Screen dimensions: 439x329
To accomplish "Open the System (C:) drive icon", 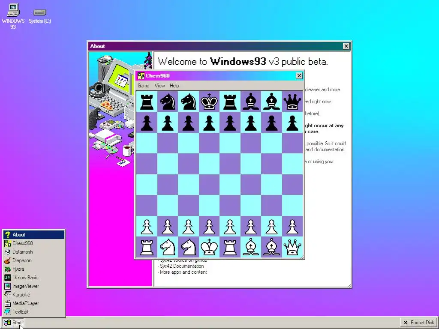I will pos(39,16).
